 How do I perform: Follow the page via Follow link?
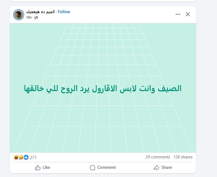pyautogui.click(x=64, y=12)
